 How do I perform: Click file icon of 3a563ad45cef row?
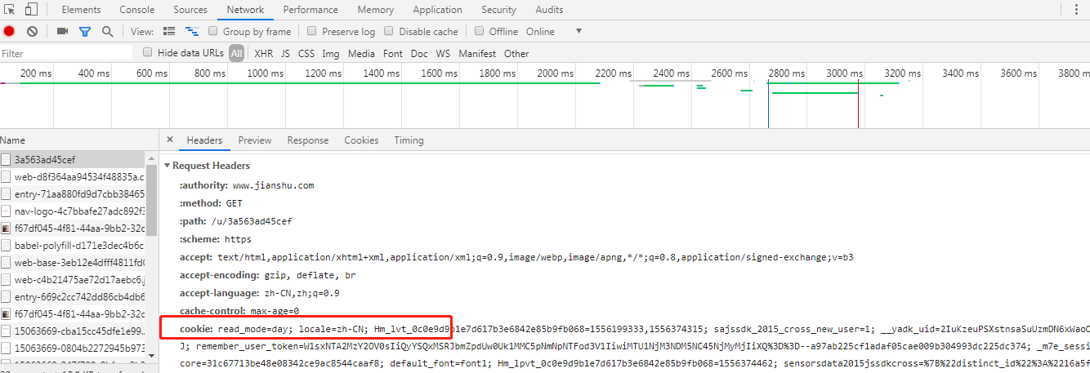pyautogui.click(x=7, y=160)
